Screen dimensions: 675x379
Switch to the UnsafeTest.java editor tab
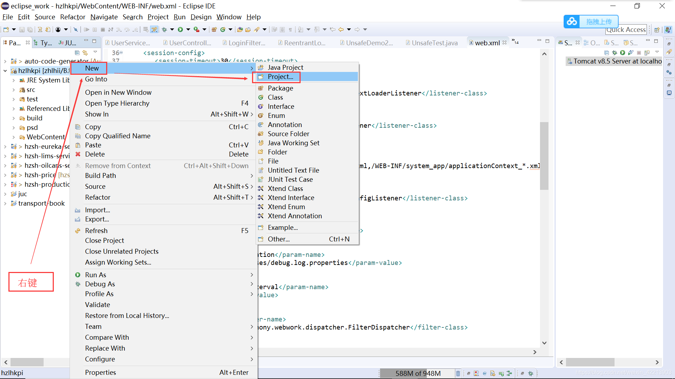[x=431, y=43]
